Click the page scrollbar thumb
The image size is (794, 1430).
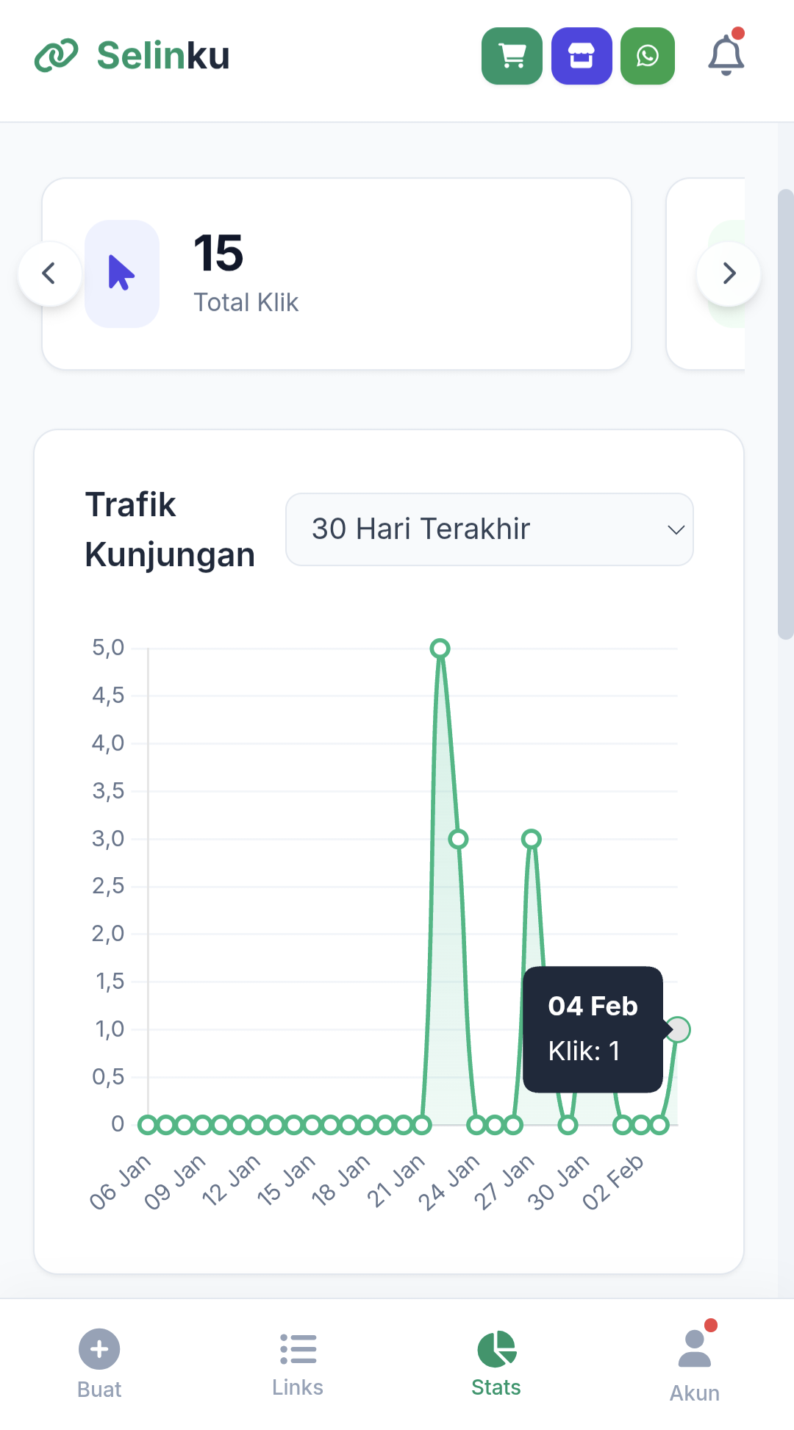coord(785,412)
